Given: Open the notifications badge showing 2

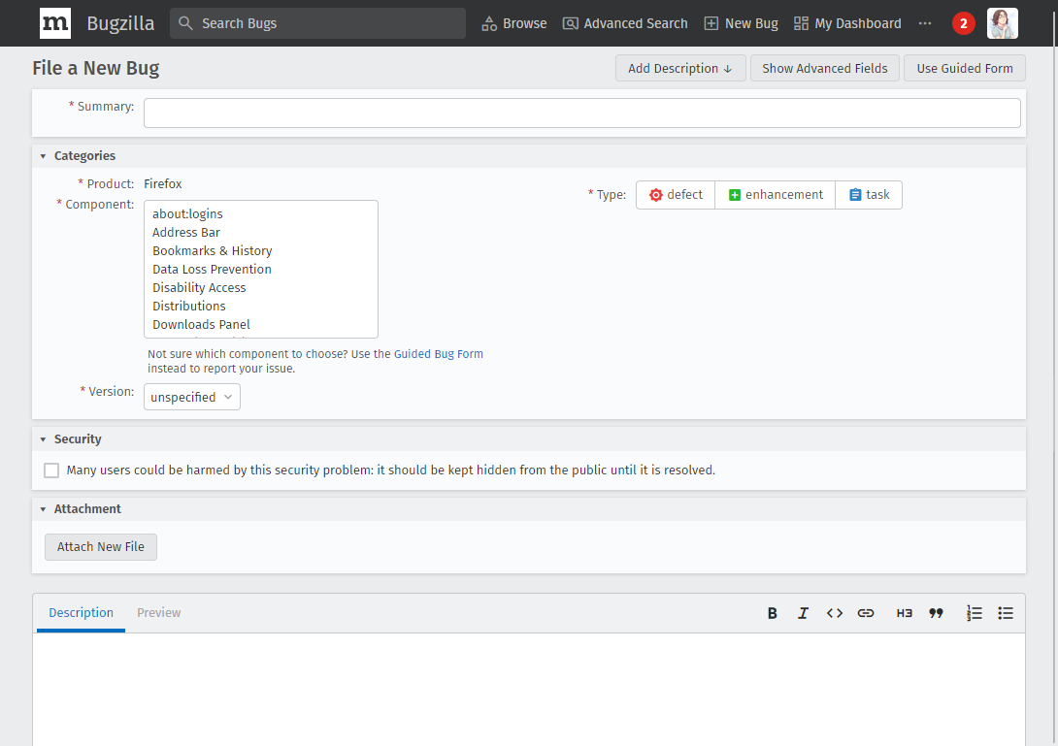Looking at the screenshot, I should [963, 23].
